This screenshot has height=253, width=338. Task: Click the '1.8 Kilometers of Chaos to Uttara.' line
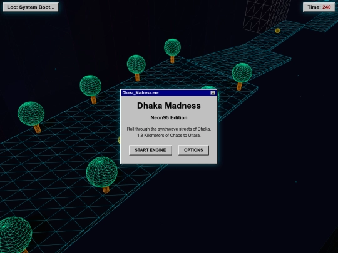pyautogui.click(x=169, y=136)
